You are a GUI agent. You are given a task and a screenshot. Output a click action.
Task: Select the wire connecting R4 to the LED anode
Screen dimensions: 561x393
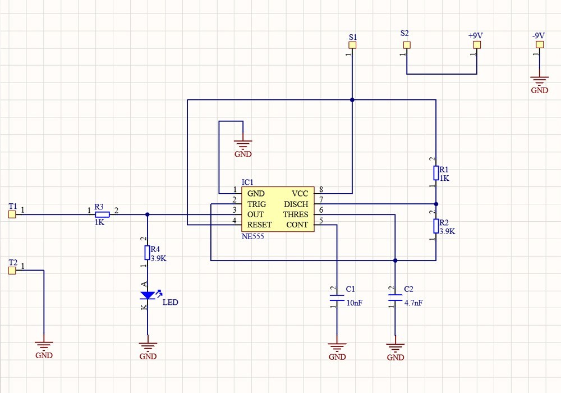148,275
